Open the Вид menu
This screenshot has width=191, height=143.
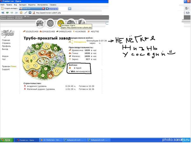[15, 5]
